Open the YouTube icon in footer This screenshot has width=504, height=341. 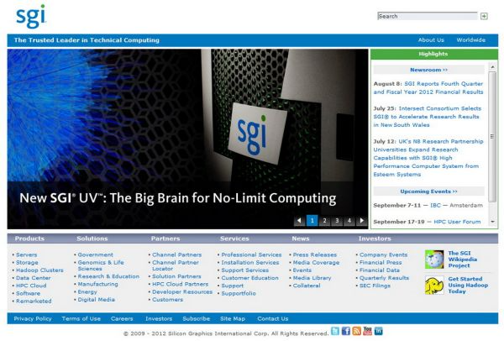click(367, 331)
